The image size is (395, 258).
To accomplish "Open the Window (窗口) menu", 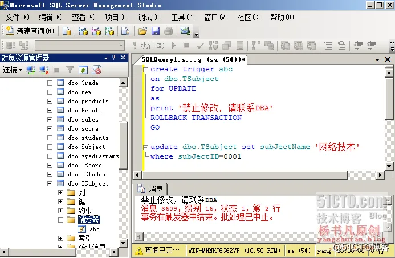I will point(216,17).
